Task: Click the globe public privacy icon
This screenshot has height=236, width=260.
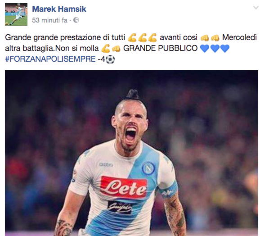Action: click(x=76, y=20)
